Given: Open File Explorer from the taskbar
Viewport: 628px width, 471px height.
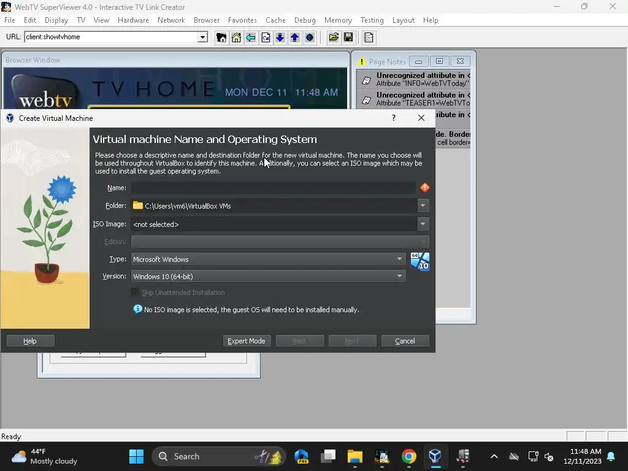Looking at the screenshot, I should click(355, 456).
